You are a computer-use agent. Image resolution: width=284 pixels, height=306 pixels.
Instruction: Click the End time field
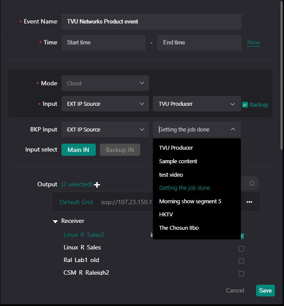pos(199,43)
